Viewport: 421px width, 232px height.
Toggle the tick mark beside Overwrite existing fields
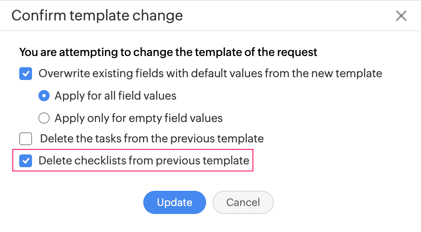tap(26, 74)
